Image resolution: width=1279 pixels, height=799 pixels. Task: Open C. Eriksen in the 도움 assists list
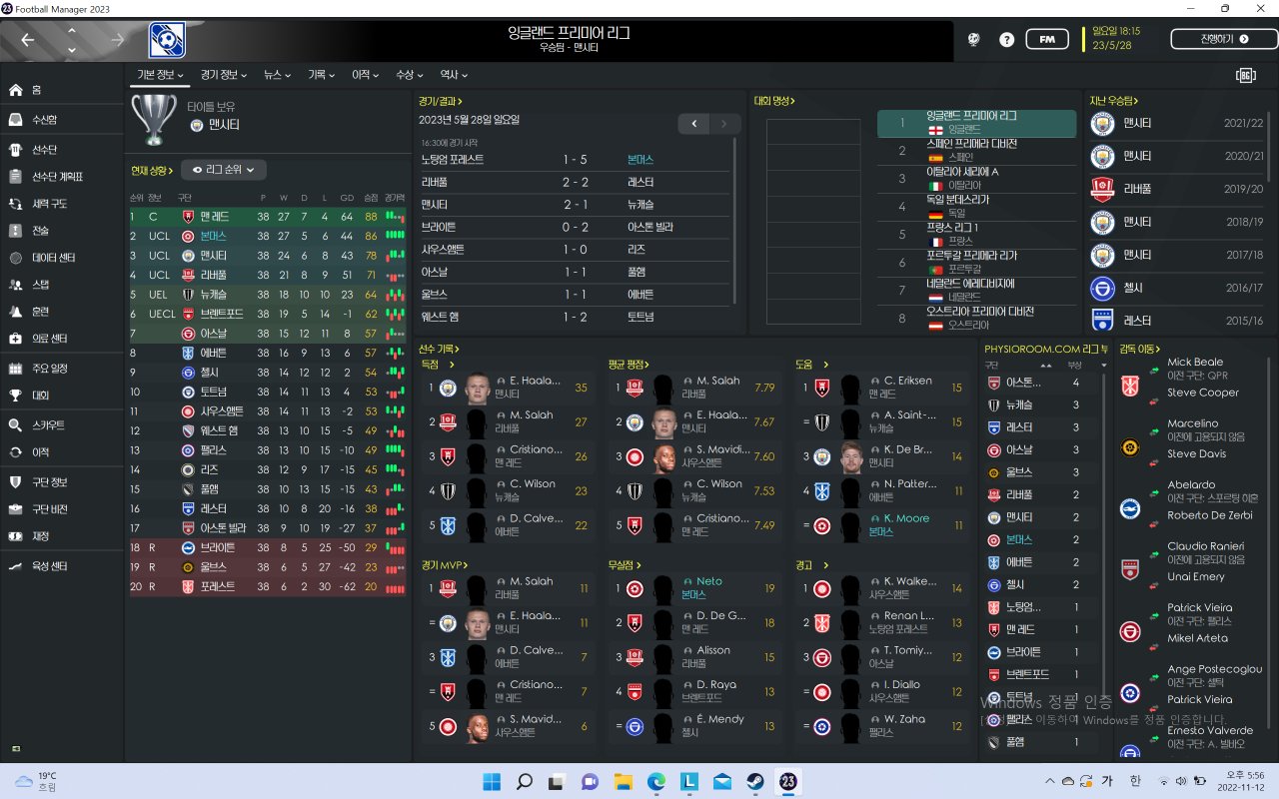[881, 388]
